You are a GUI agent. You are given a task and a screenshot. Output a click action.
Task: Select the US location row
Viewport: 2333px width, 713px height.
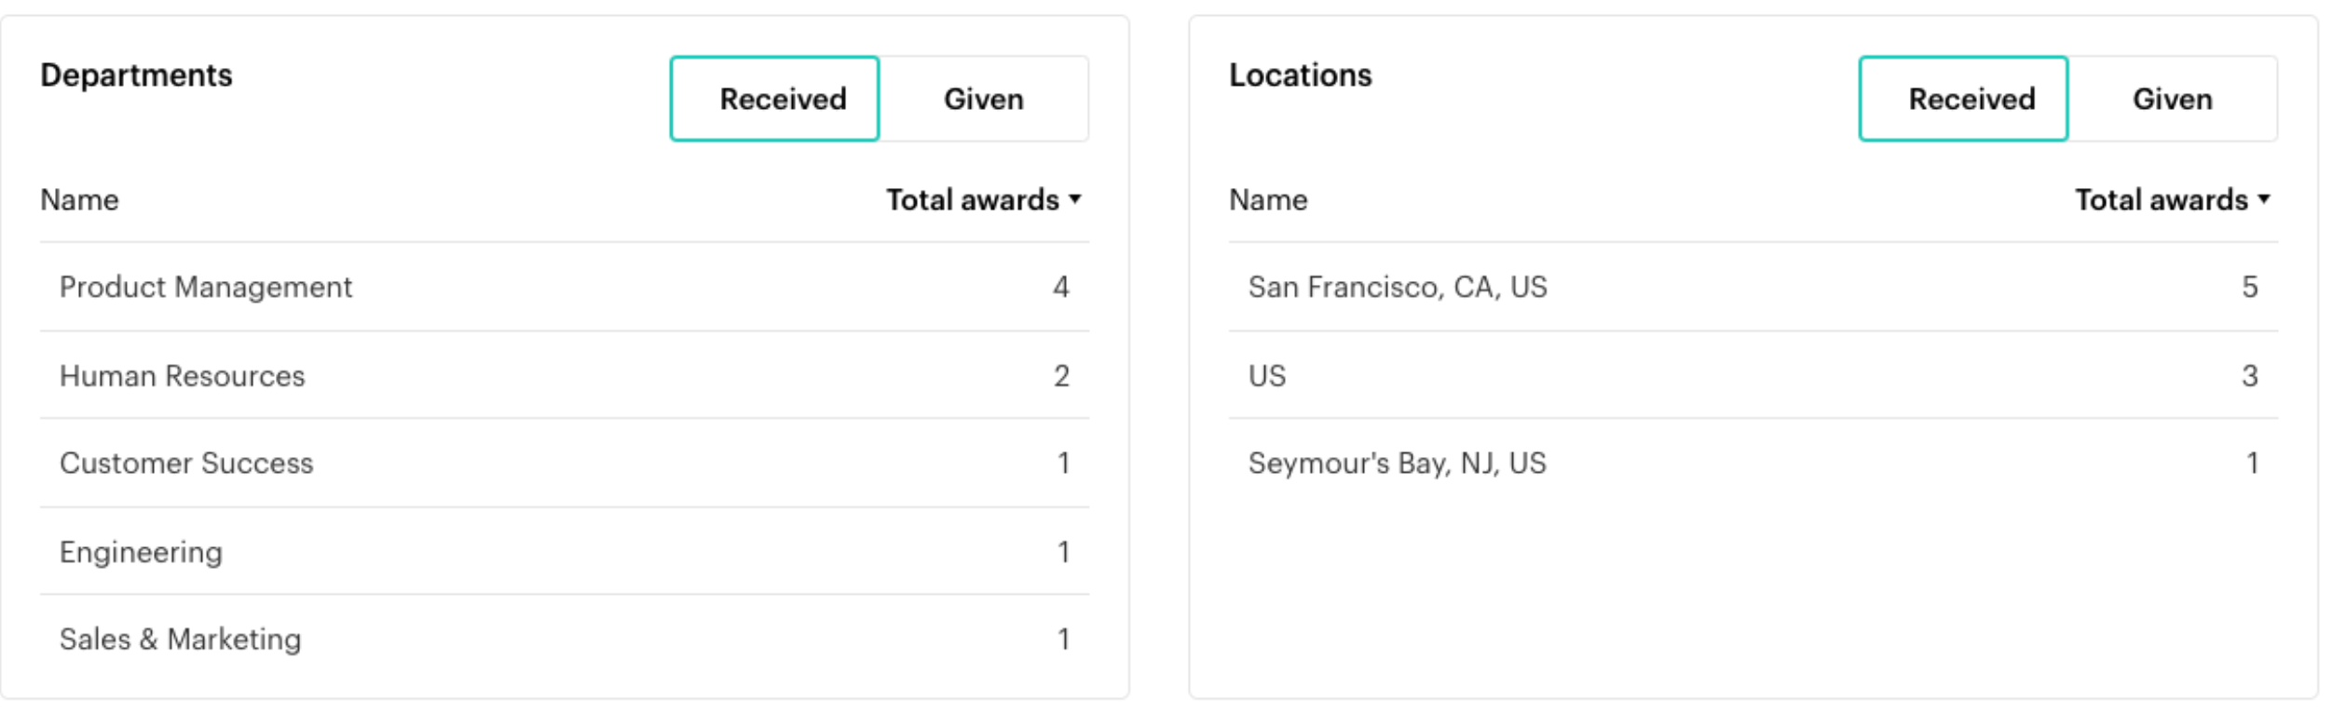point(1753,375)
